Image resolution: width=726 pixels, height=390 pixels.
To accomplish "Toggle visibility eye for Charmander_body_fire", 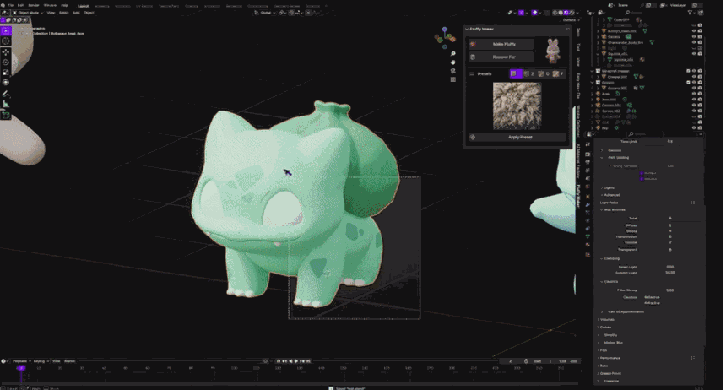I will [694, 42].
